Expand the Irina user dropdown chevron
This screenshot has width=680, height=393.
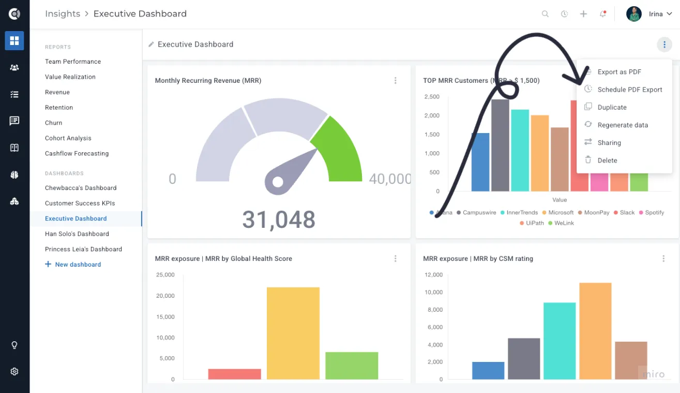point(670,14)
